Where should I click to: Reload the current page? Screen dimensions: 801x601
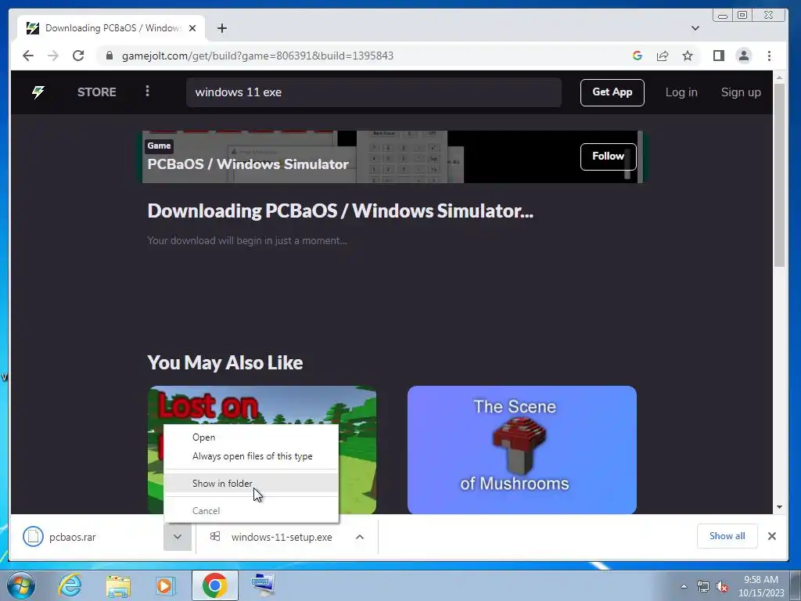pos(78,56)
